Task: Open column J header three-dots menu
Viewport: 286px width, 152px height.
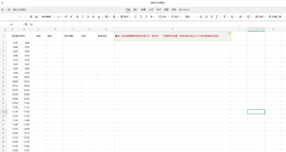Action: pyautogui.click(x=262, y=29)
